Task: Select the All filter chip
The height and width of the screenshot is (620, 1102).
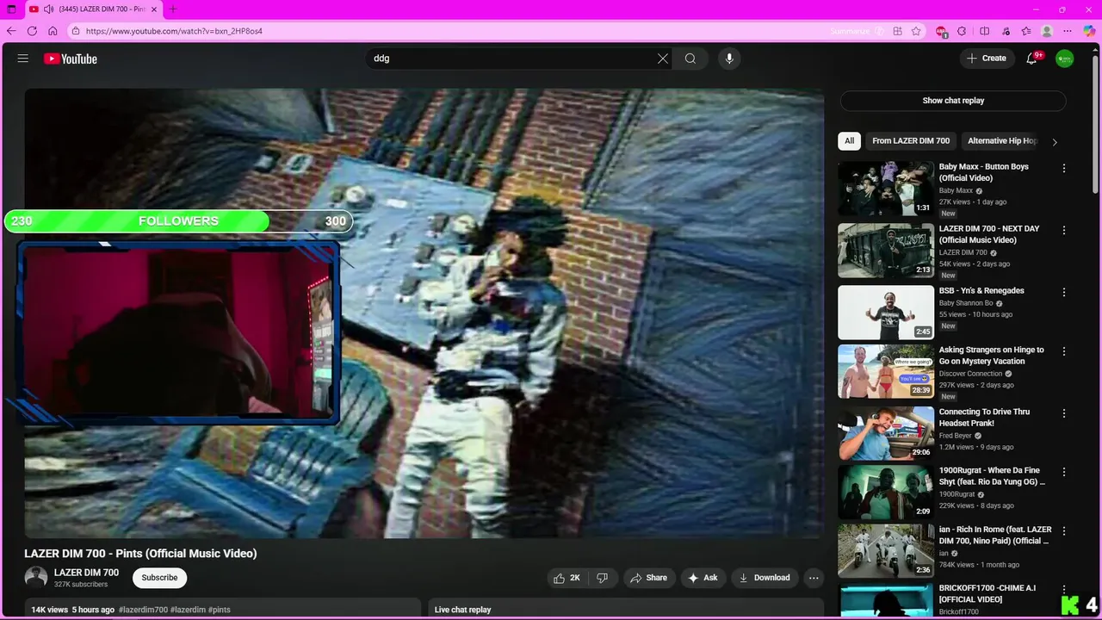Action: [x=850, y=140]
